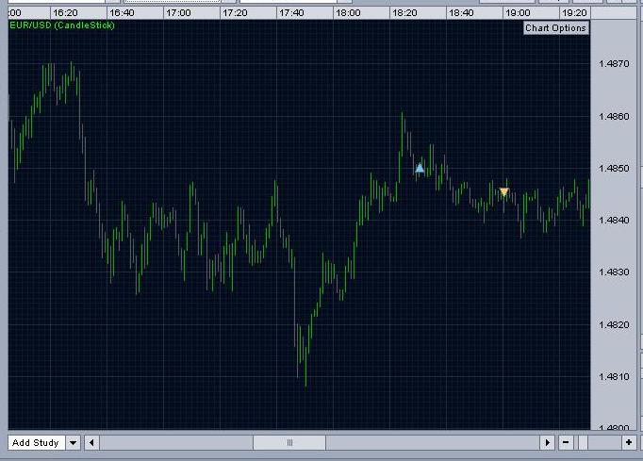Click the 1.4810 price axis label
Viewport: 643px width, 461px height.
pyautogui.click(x=614, y=377)
